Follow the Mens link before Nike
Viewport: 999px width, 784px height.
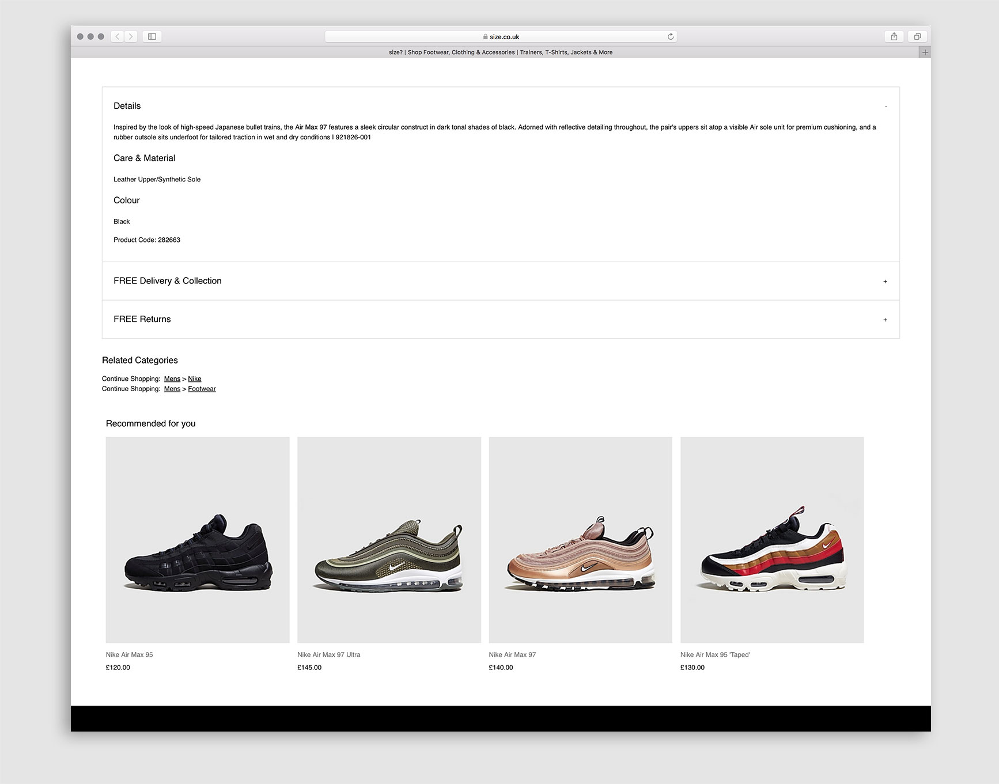click(172, 378)
